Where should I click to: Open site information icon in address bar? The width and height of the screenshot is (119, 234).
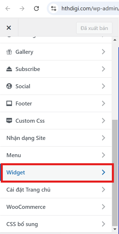click(54, 8)
